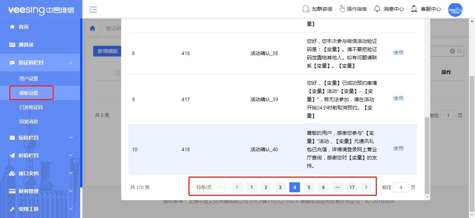Go to previous page arrow

237,187
